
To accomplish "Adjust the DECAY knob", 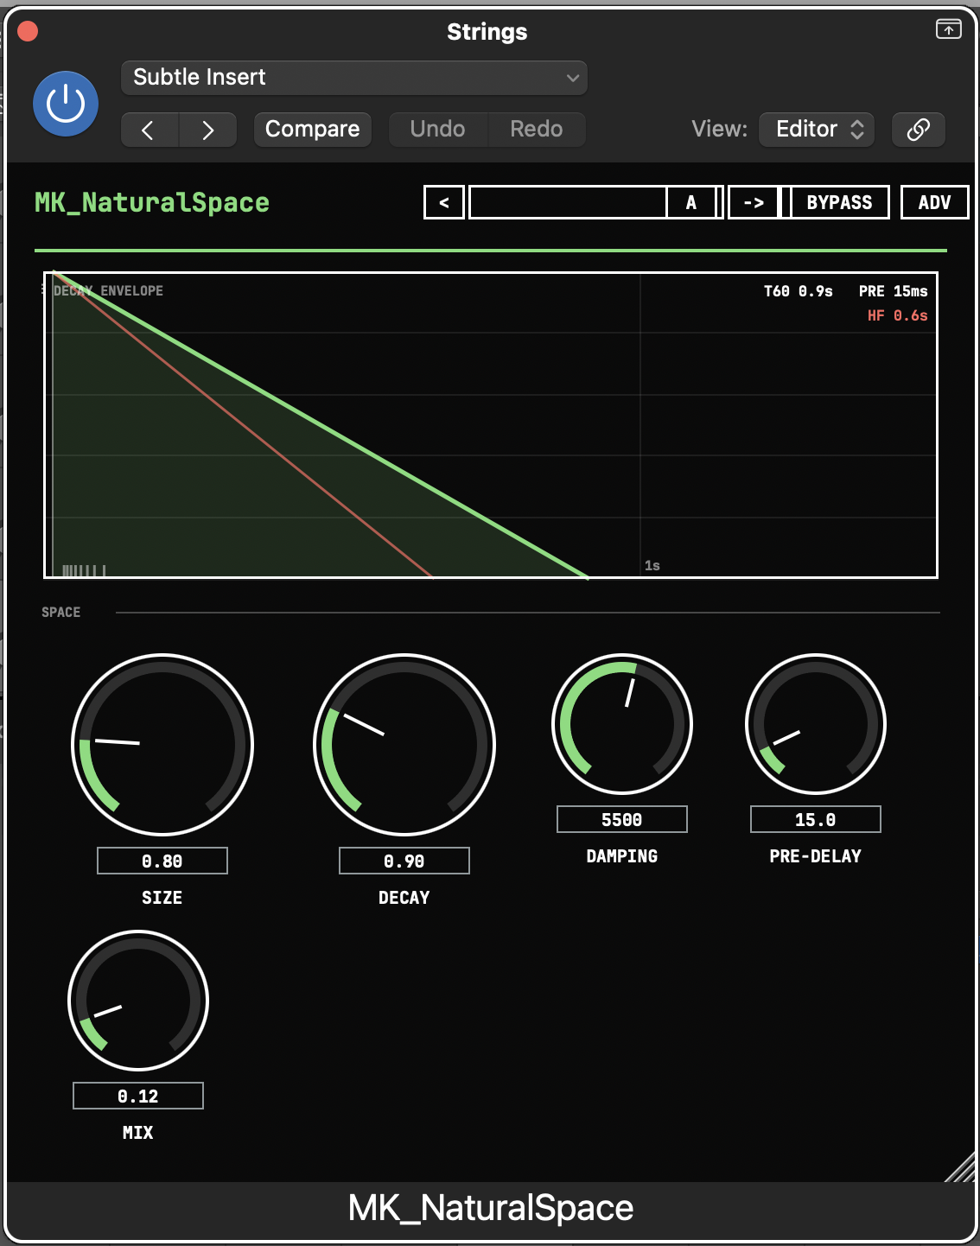I will point(404,745).
